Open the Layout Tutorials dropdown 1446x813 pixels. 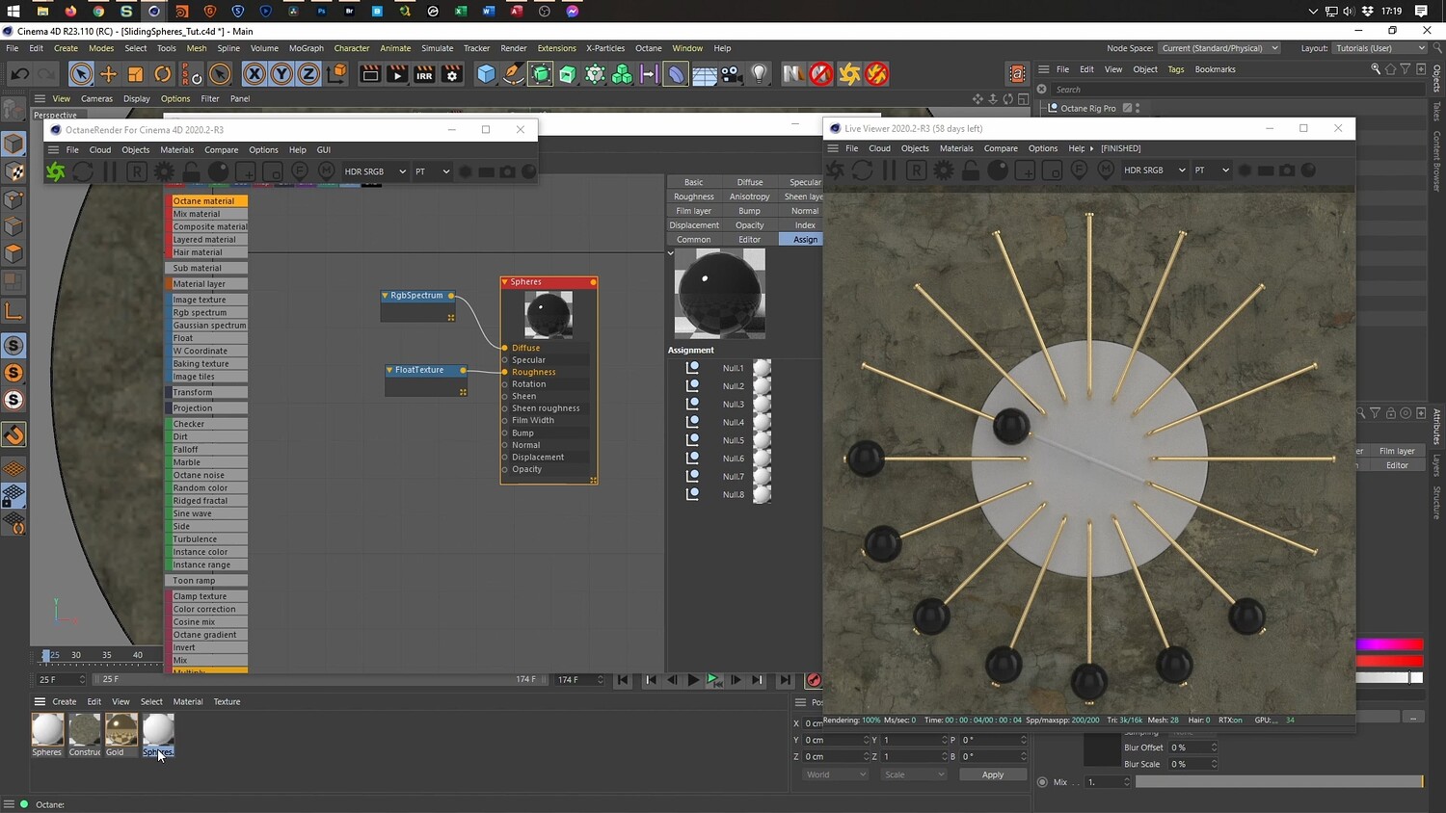pos(1379,48)
